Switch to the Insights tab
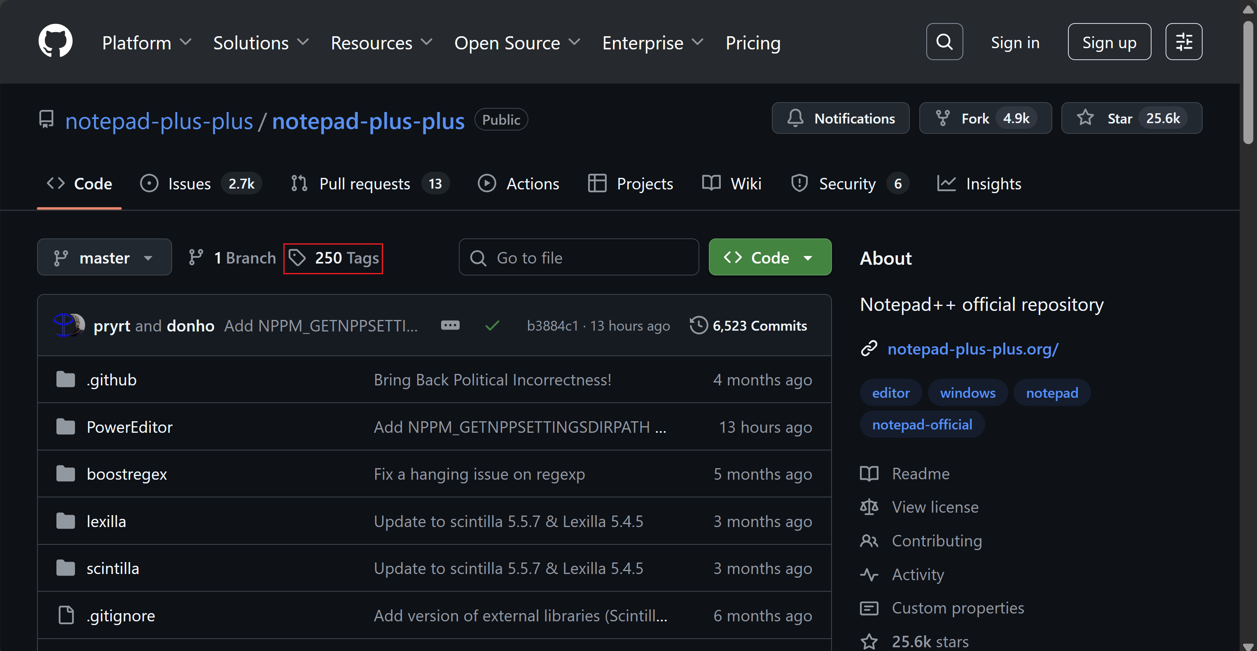 click(x=979, y=184)
